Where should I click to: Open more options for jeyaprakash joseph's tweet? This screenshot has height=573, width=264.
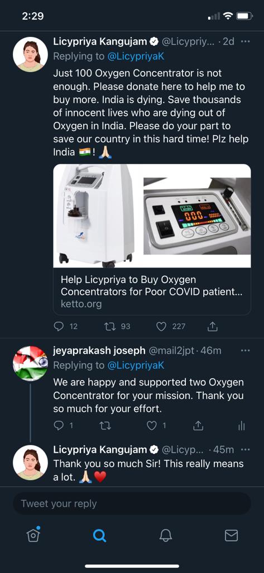[246, 350]
